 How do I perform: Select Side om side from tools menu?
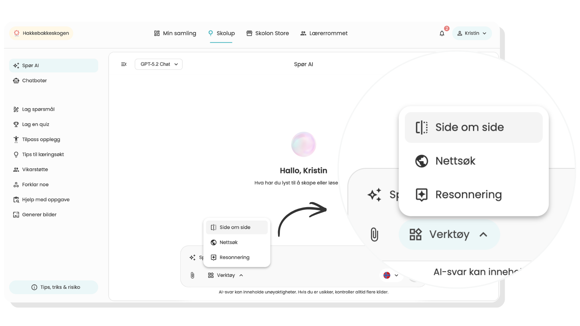237,227
